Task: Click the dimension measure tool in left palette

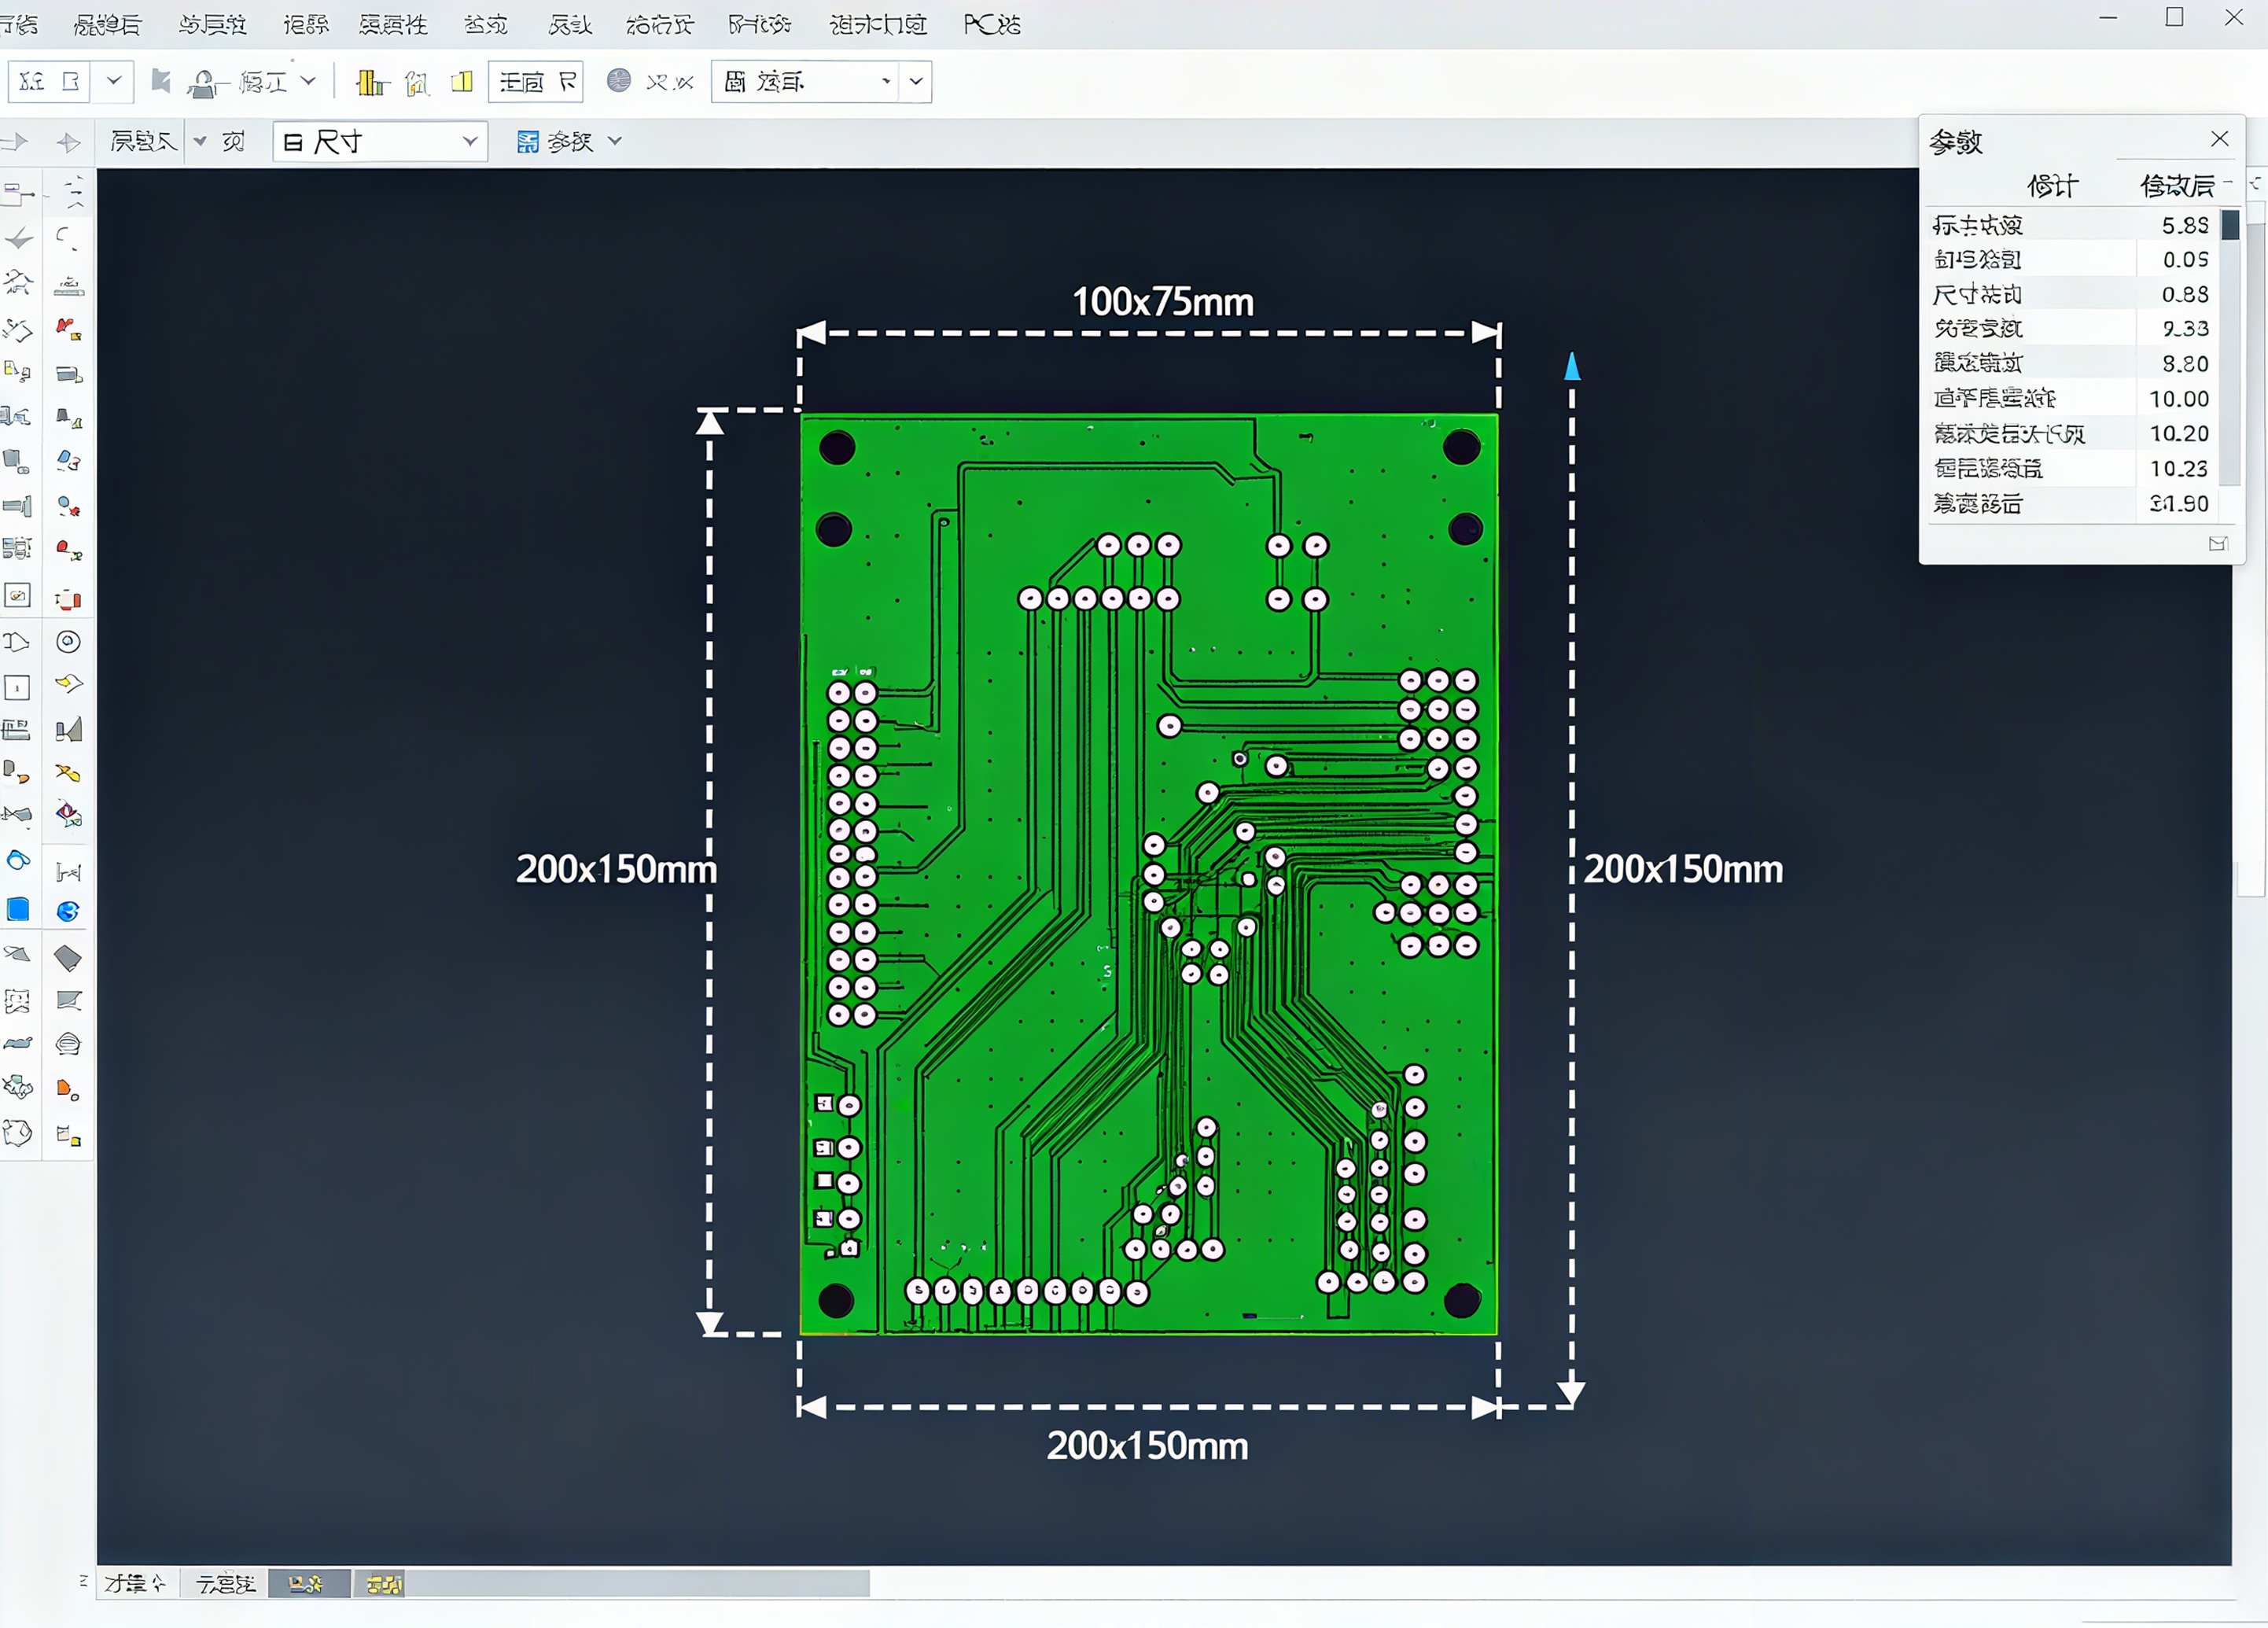Action: click(x=68, y=872)
